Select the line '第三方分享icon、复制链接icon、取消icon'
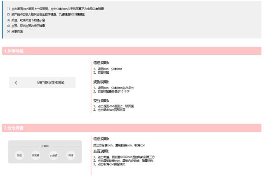The image size is (264, 177). tap(119, 145)
